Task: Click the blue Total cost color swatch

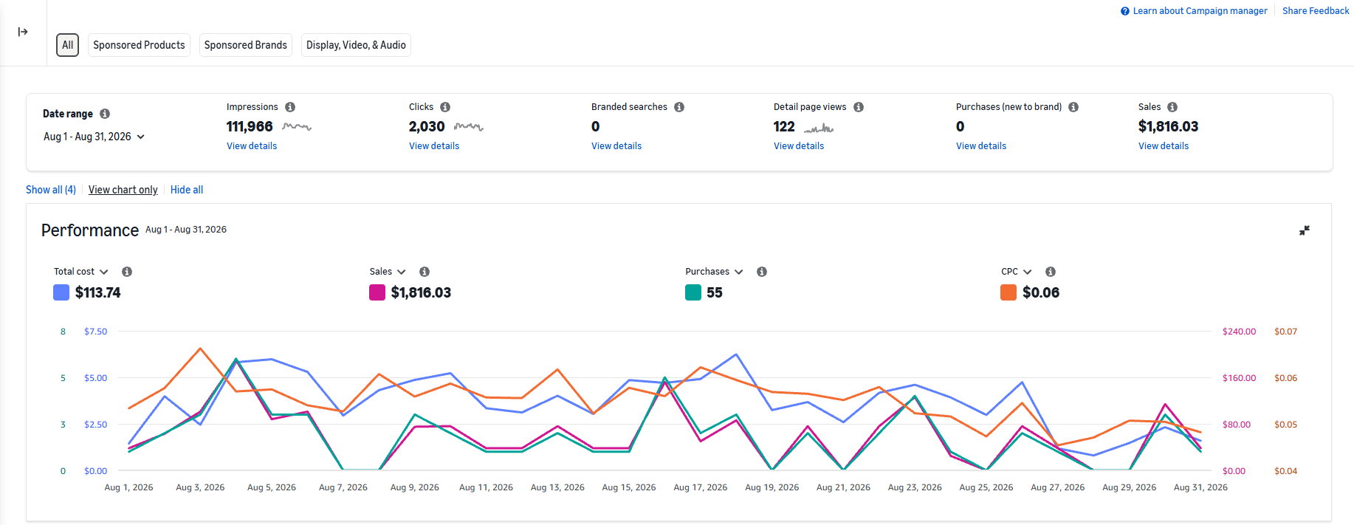Action: point(61,292)
